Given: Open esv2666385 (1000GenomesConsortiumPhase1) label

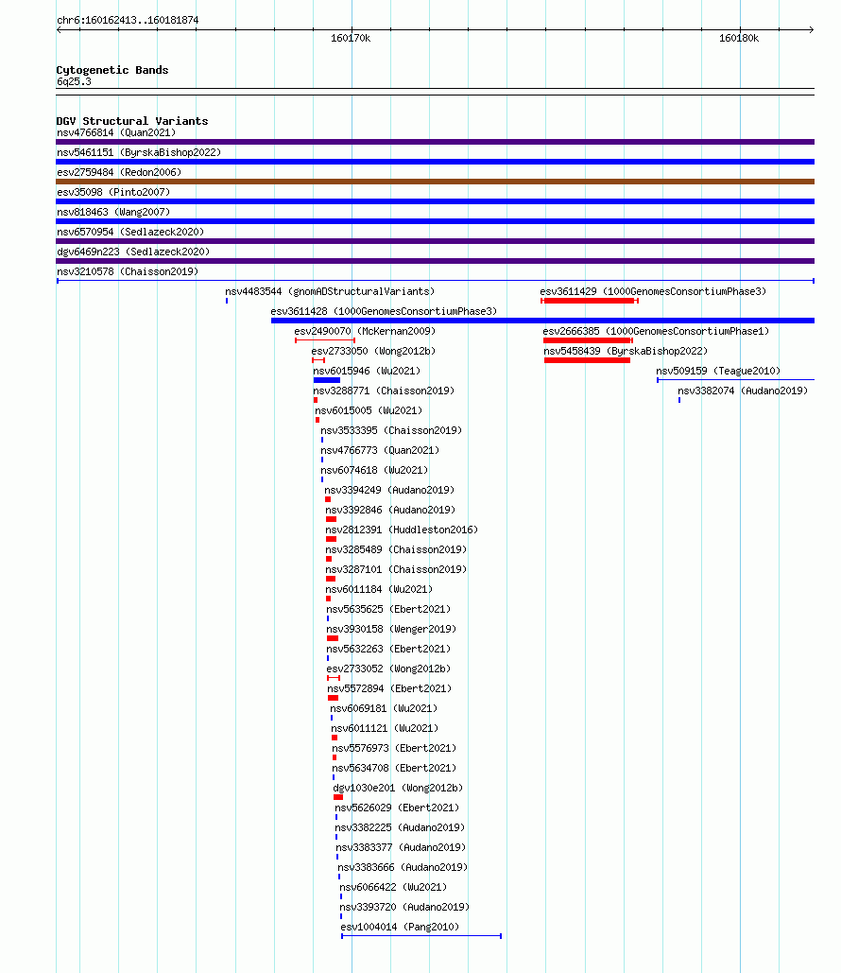Looking at the screenshot, I should 656,331.
